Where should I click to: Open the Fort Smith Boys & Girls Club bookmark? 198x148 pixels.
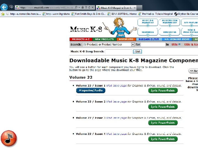pos(88,14)
